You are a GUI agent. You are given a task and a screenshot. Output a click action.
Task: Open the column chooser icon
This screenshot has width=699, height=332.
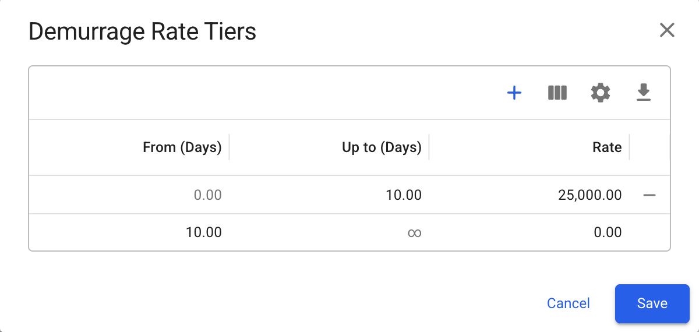(557, 93)
